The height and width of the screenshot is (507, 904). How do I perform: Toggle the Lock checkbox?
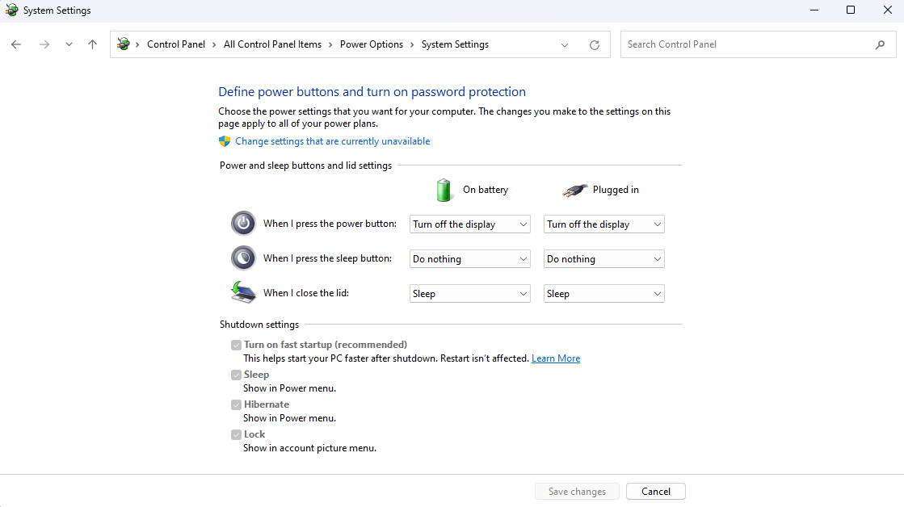point(237,435)
